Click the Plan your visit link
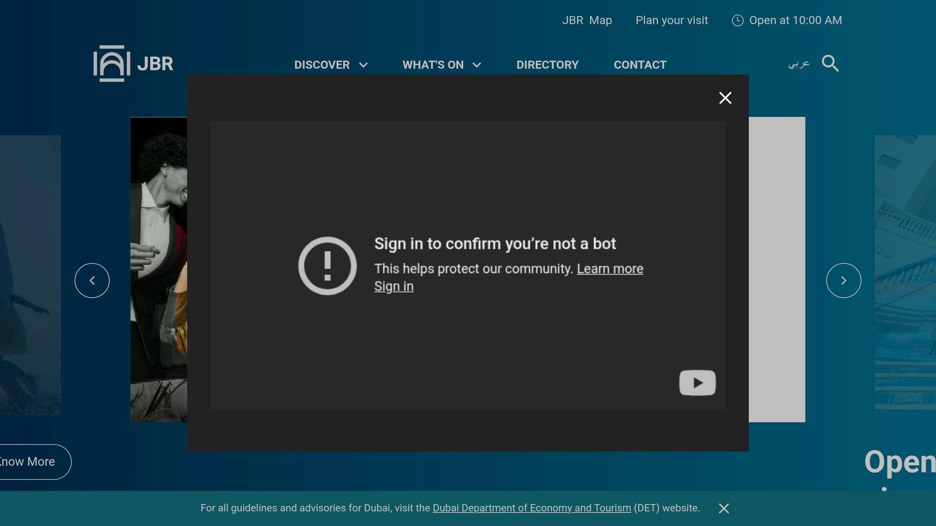 coord(671,21)
